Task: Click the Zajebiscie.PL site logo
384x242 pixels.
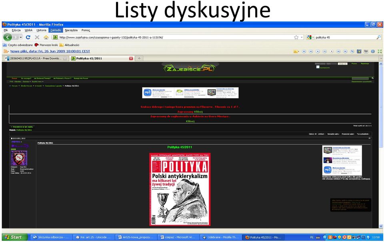Action: click(x=190, y=68)
